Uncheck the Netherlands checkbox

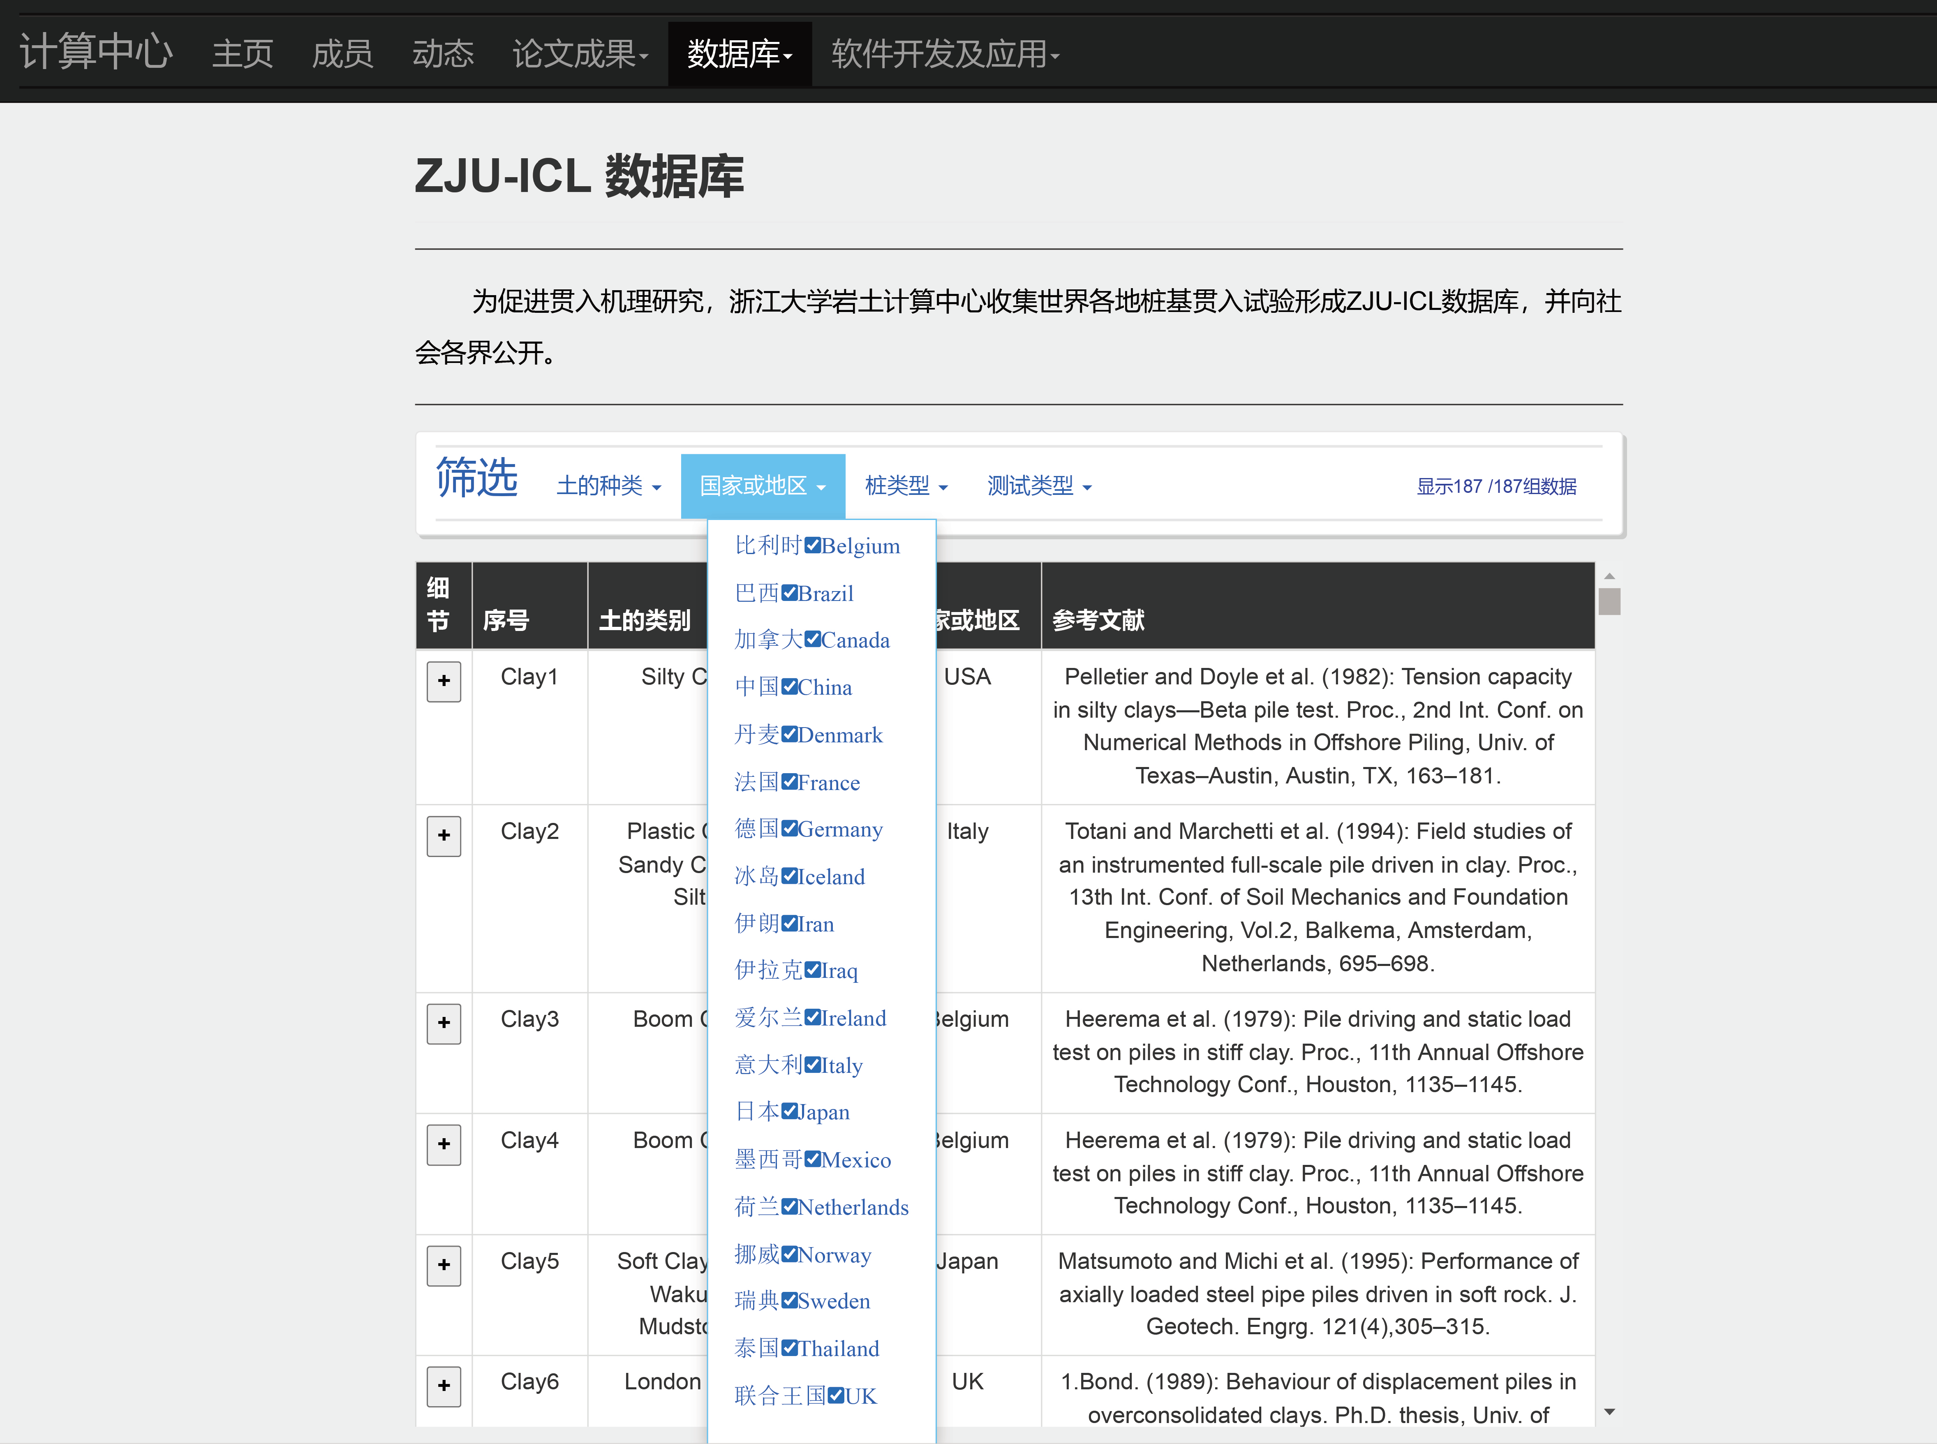(x=789, y=1206)
